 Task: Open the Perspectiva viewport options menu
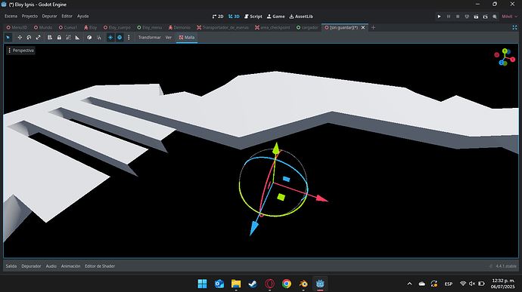pos(21,51)
